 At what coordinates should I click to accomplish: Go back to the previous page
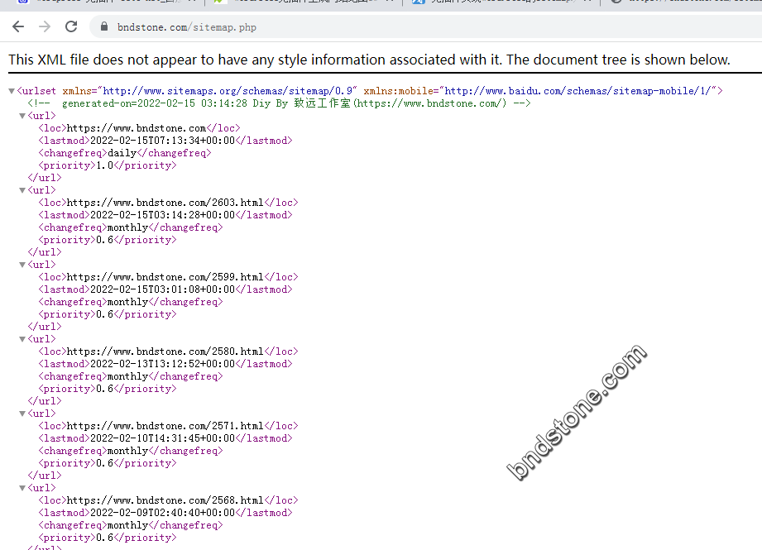coord(18,26)
